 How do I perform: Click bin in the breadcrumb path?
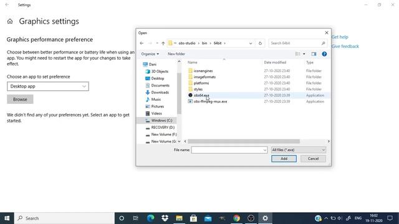click(x=204, y=43)
